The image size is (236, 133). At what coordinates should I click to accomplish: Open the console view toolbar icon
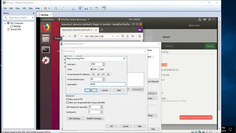point(104,8)
